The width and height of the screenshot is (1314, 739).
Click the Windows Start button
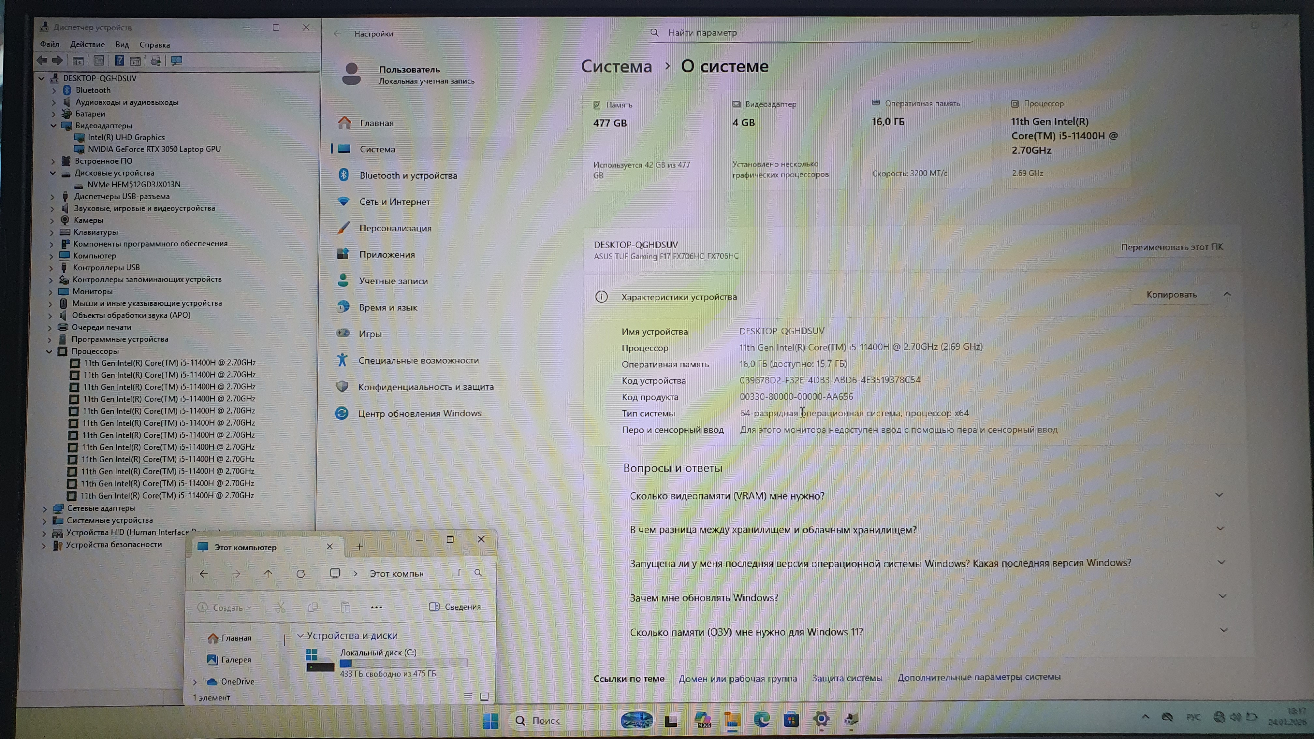(491, 721)
